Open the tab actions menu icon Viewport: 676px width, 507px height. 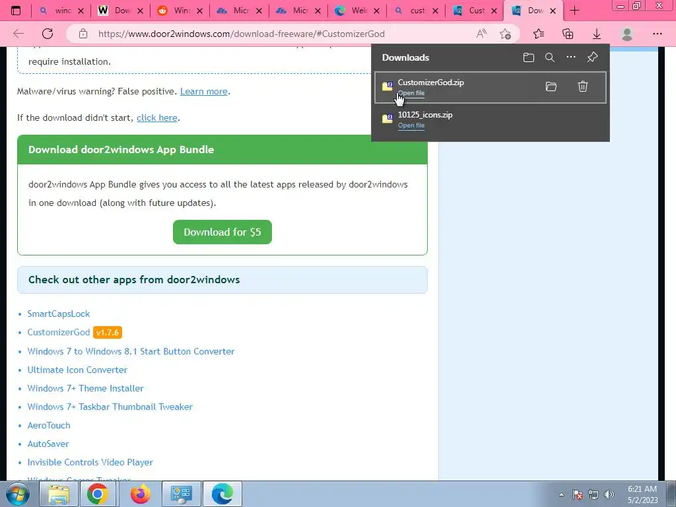(x=16, y=11)
